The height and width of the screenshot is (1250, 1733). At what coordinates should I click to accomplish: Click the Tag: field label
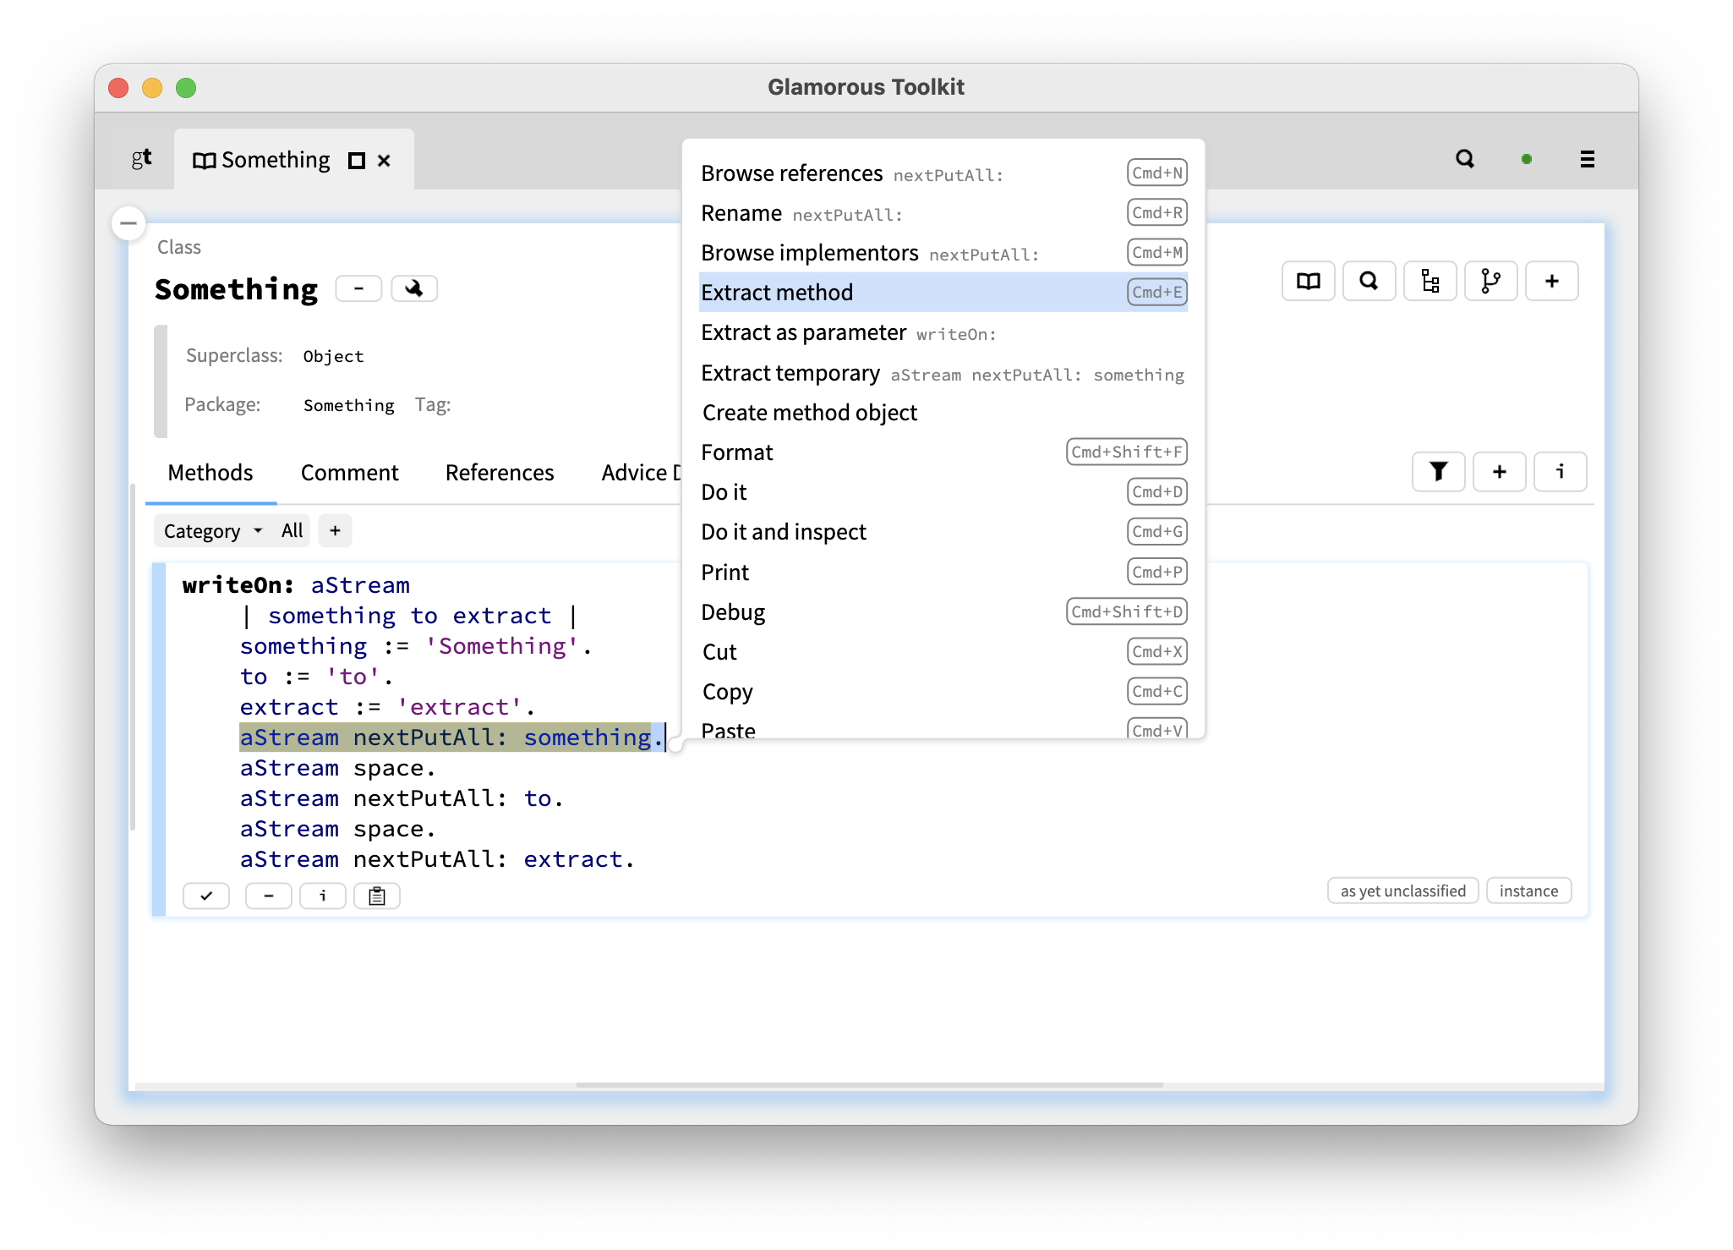coord(433,405)
